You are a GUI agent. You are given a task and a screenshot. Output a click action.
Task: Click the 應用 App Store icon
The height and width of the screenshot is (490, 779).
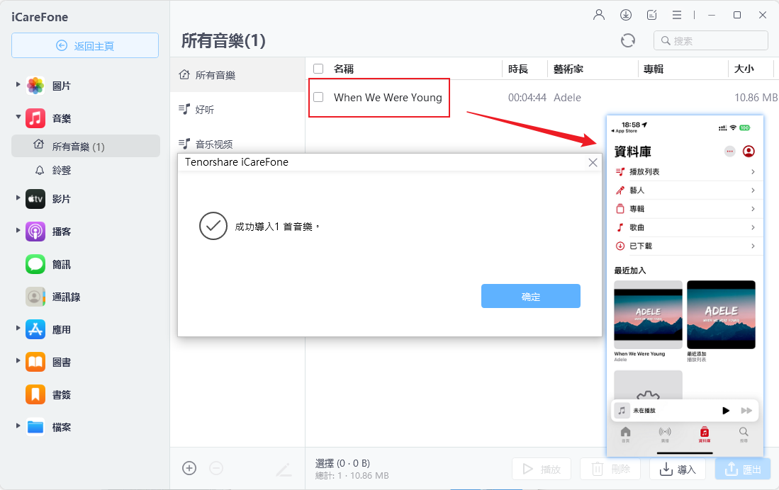pyautogui.click(x=35, y=330)
